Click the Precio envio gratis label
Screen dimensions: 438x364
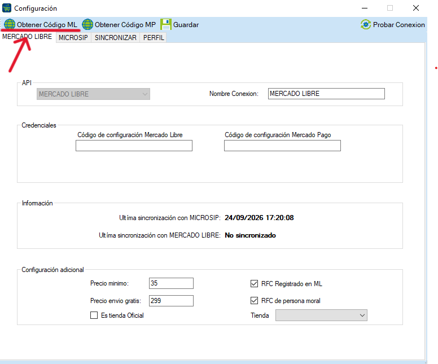[x=116, y=301]
